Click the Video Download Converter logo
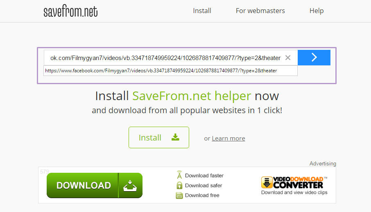371x212 pixels. pos(294,182)
